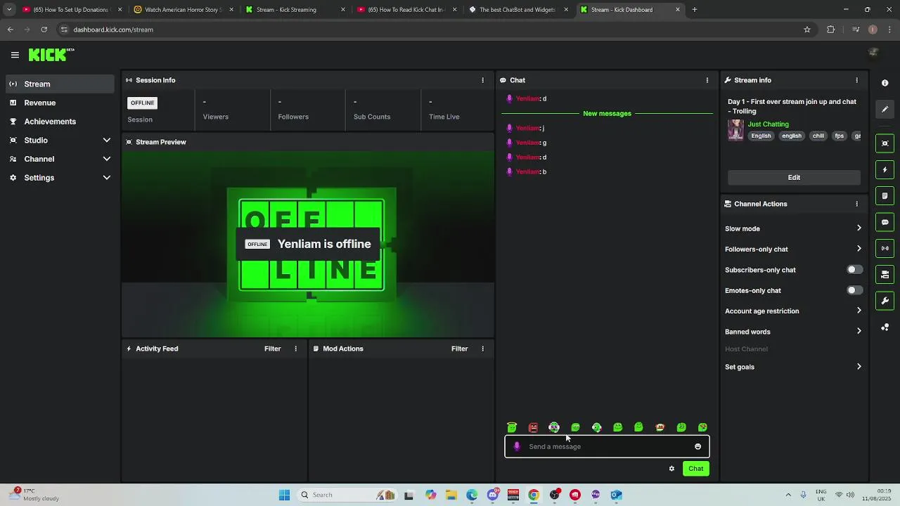Toggle the channel actions widget icon in right rail

(885, 275)
